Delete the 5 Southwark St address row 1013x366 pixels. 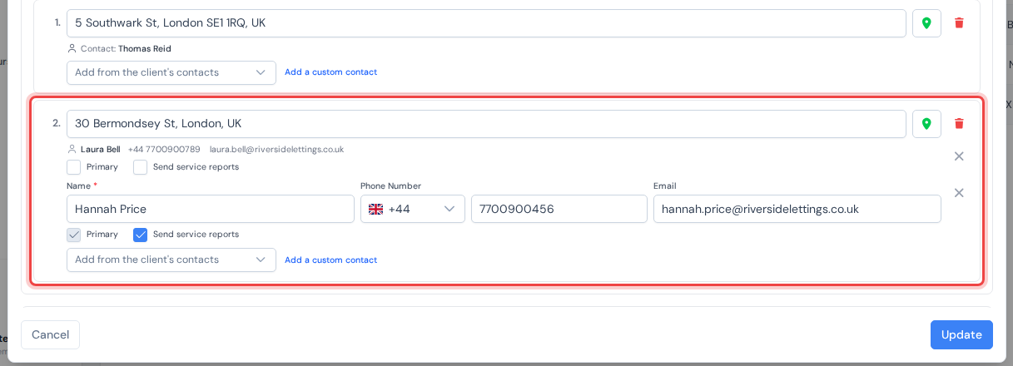(x=959, y=23)
